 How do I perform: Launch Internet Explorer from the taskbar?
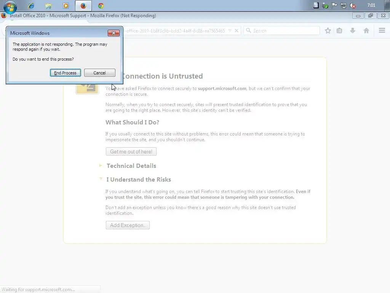[31, 6]
